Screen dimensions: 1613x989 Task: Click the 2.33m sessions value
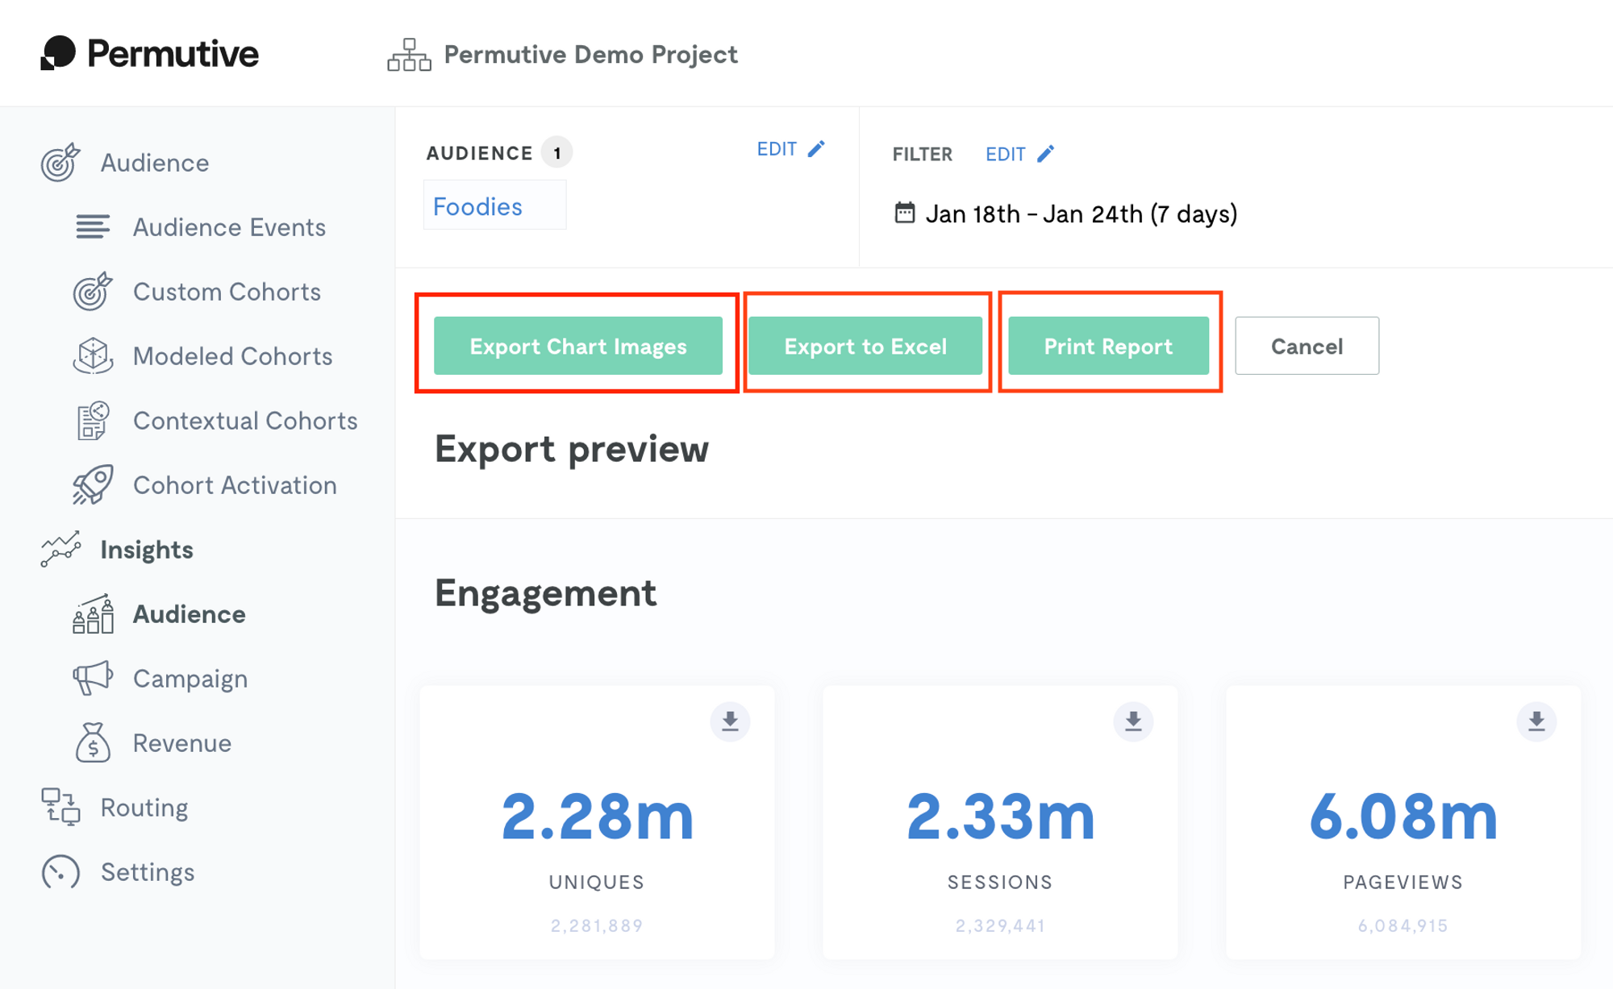click(x=1000, y=817)
